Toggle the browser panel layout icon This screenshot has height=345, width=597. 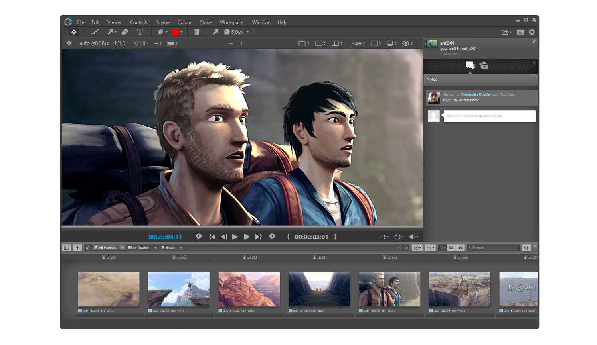[x=67, y=248]
